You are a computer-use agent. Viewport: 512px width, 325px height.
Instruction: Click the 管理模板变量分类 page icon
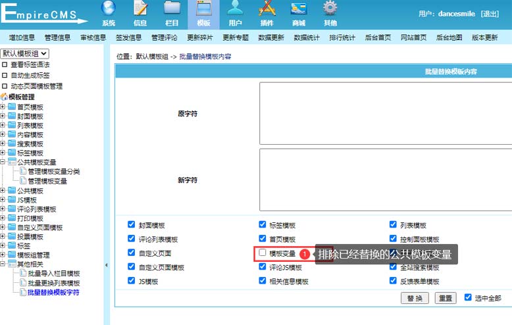23,171
